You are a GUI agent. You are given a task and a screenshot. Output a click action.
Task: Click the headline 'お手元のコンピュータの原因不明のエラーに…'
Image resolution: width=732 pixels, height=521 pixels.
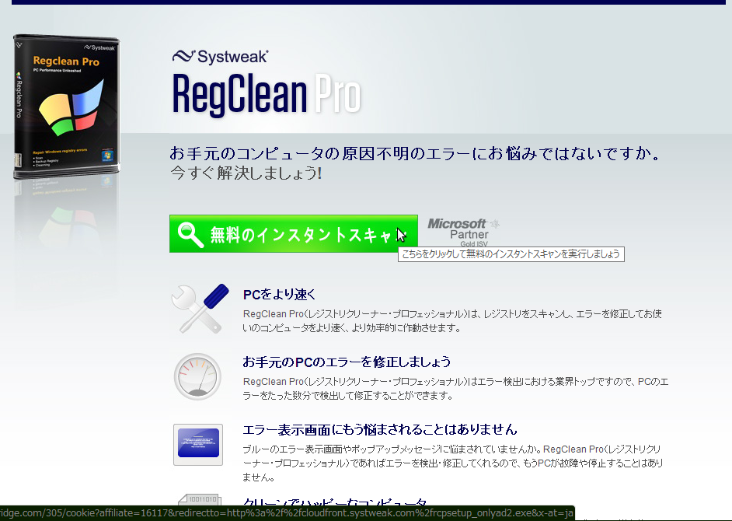pyautogui.click(x=415, y=153)
